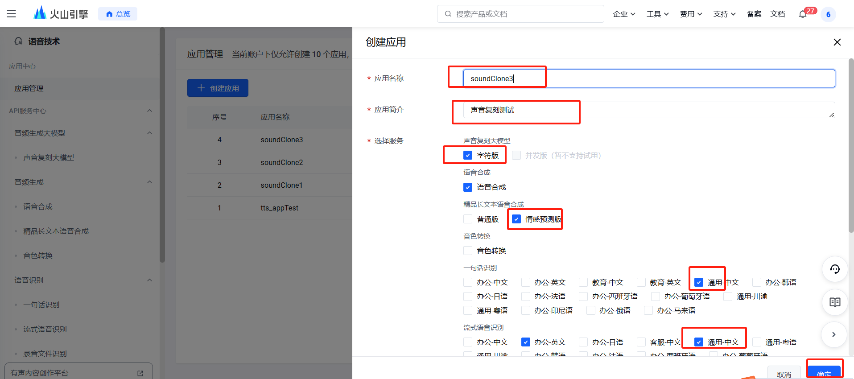The width and height of the screenshot is (854, 379).
Task: Open the user avatar with number 6
Action: tap(828, 14)
